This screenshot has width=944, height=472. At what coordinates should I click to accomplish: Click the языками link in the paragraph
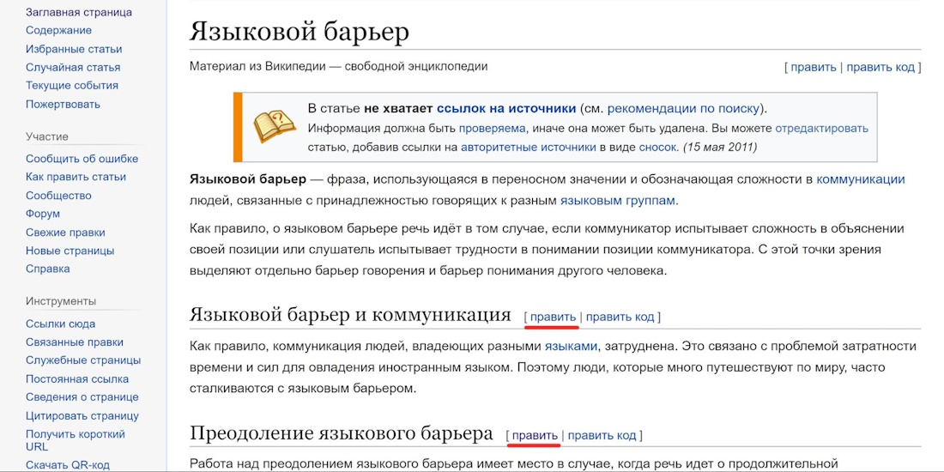tap(571, 346)
